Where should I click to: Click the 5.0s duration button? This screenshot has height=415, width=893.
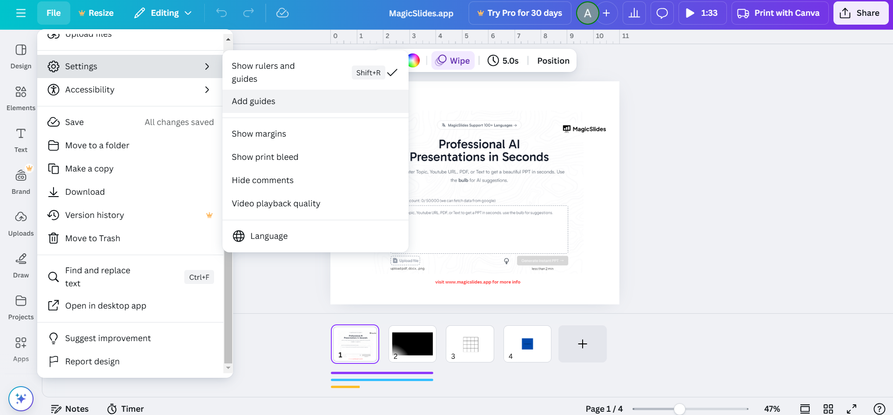[503, 60]
